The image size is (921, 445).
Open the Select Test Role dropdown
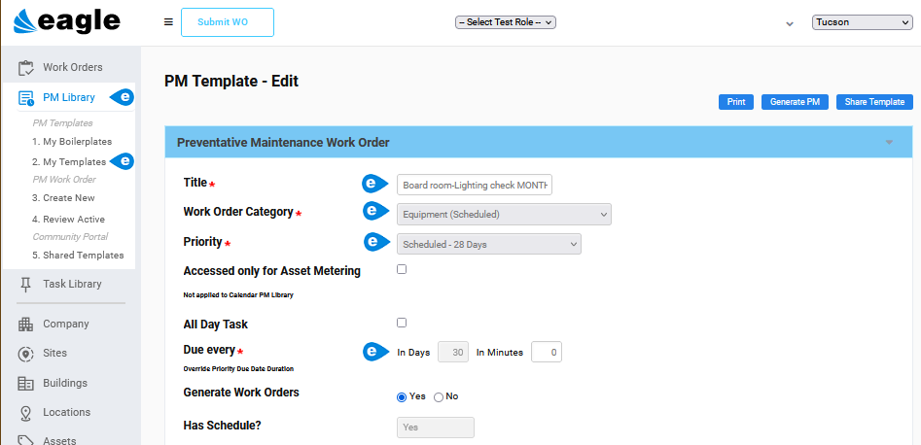[x=506, y=22]
